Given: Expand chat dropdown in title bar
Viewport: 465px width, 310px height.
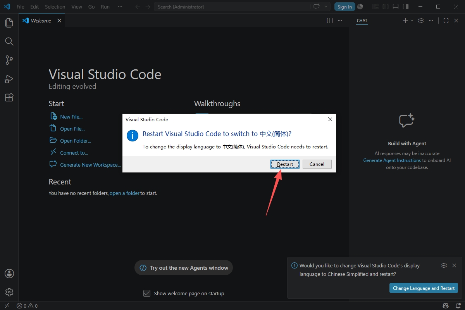Looking at the screenshot, I should tap(325, 7).
